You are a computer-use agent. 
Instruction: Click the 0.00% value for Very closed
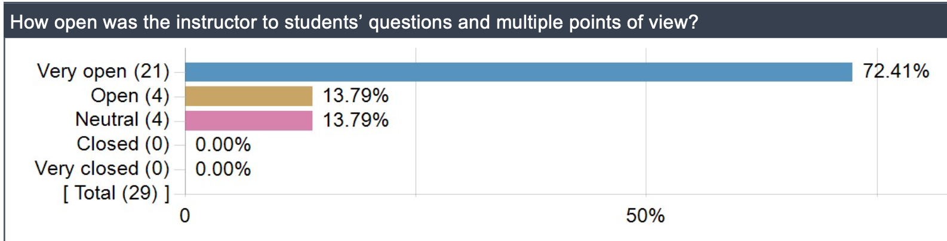(x=223, y=169)
